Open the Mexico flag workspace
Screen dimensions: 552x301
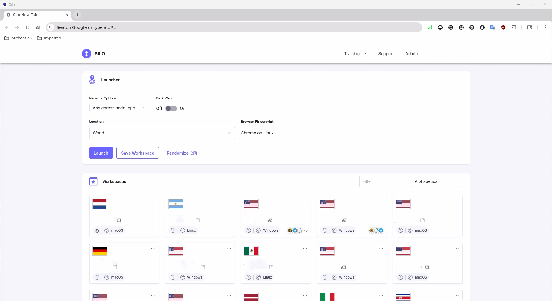pyautogui.click(x=251, y=251)
